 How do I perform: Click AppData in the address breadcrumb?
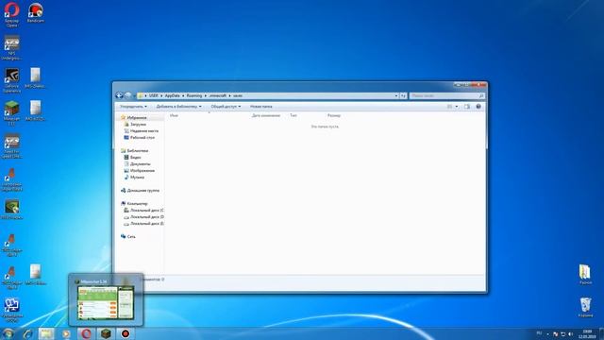(172, 95)
